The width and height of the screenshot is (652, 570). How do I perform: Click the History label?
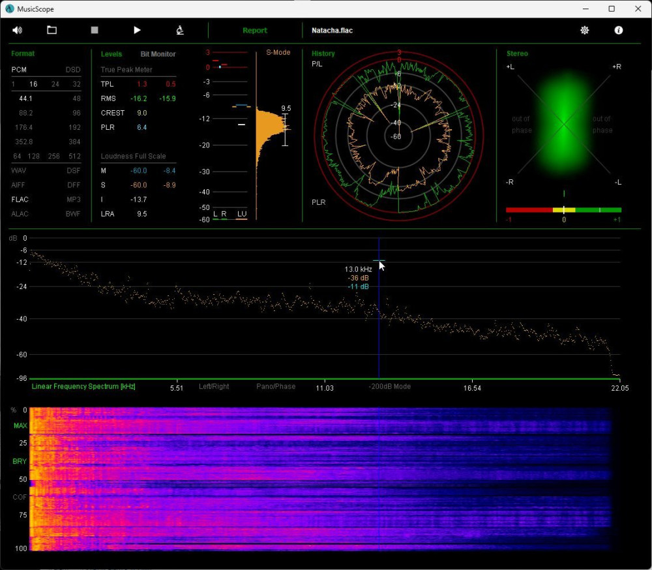click(x=323, y=53)
